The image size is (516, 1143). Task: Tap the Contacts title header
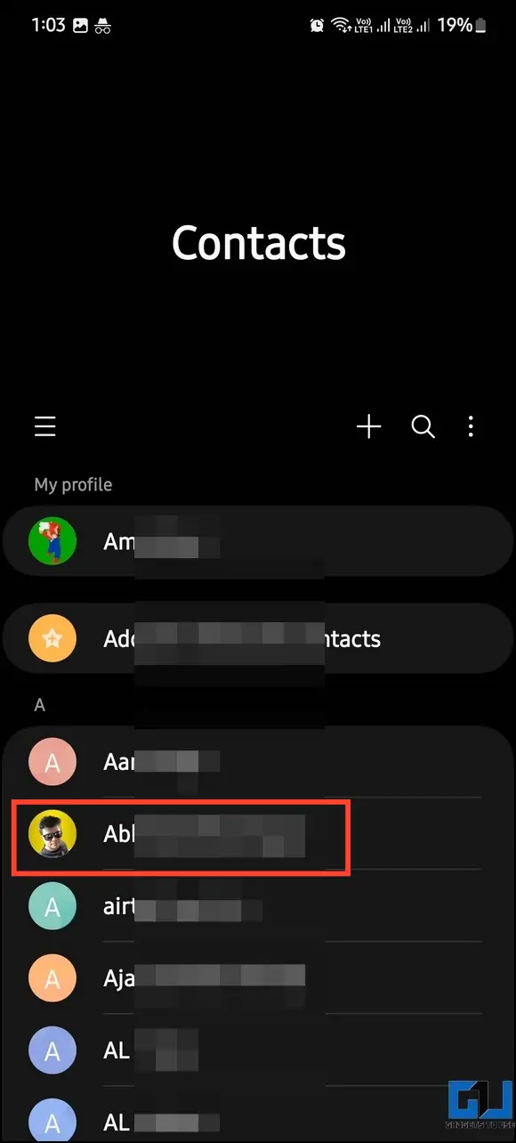pos(258,242)
